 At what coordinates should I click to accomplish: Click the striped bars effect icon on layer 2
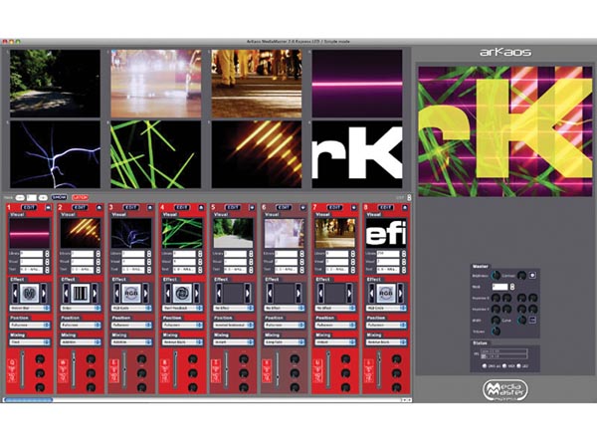81,293
